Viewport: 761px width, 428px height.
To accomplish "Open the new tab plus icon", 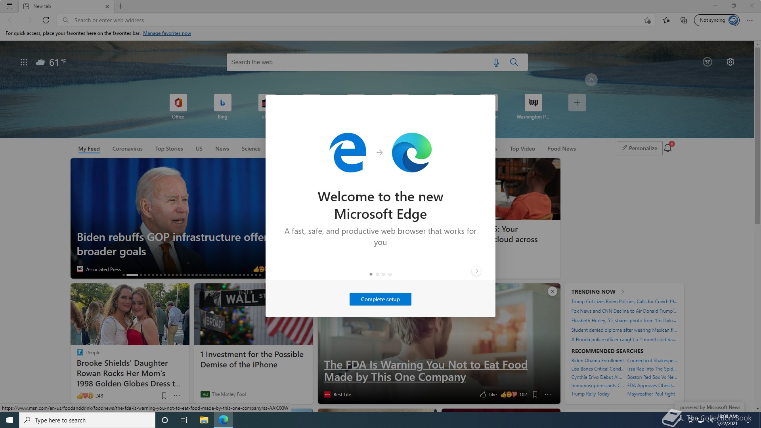I will coord(121,6).
